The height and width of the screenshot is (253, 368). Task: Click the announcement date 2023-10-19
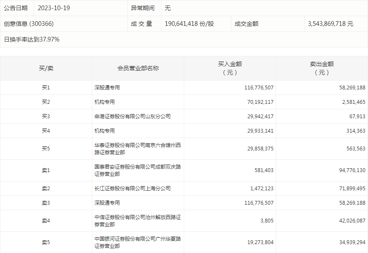pyautogui.click(x=54, y=8)
